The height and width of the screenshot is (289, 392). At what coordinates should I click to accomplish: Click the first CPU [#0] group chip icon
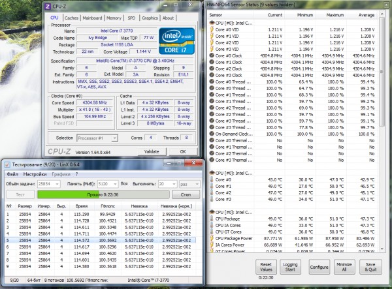click(x=212, y=23)
